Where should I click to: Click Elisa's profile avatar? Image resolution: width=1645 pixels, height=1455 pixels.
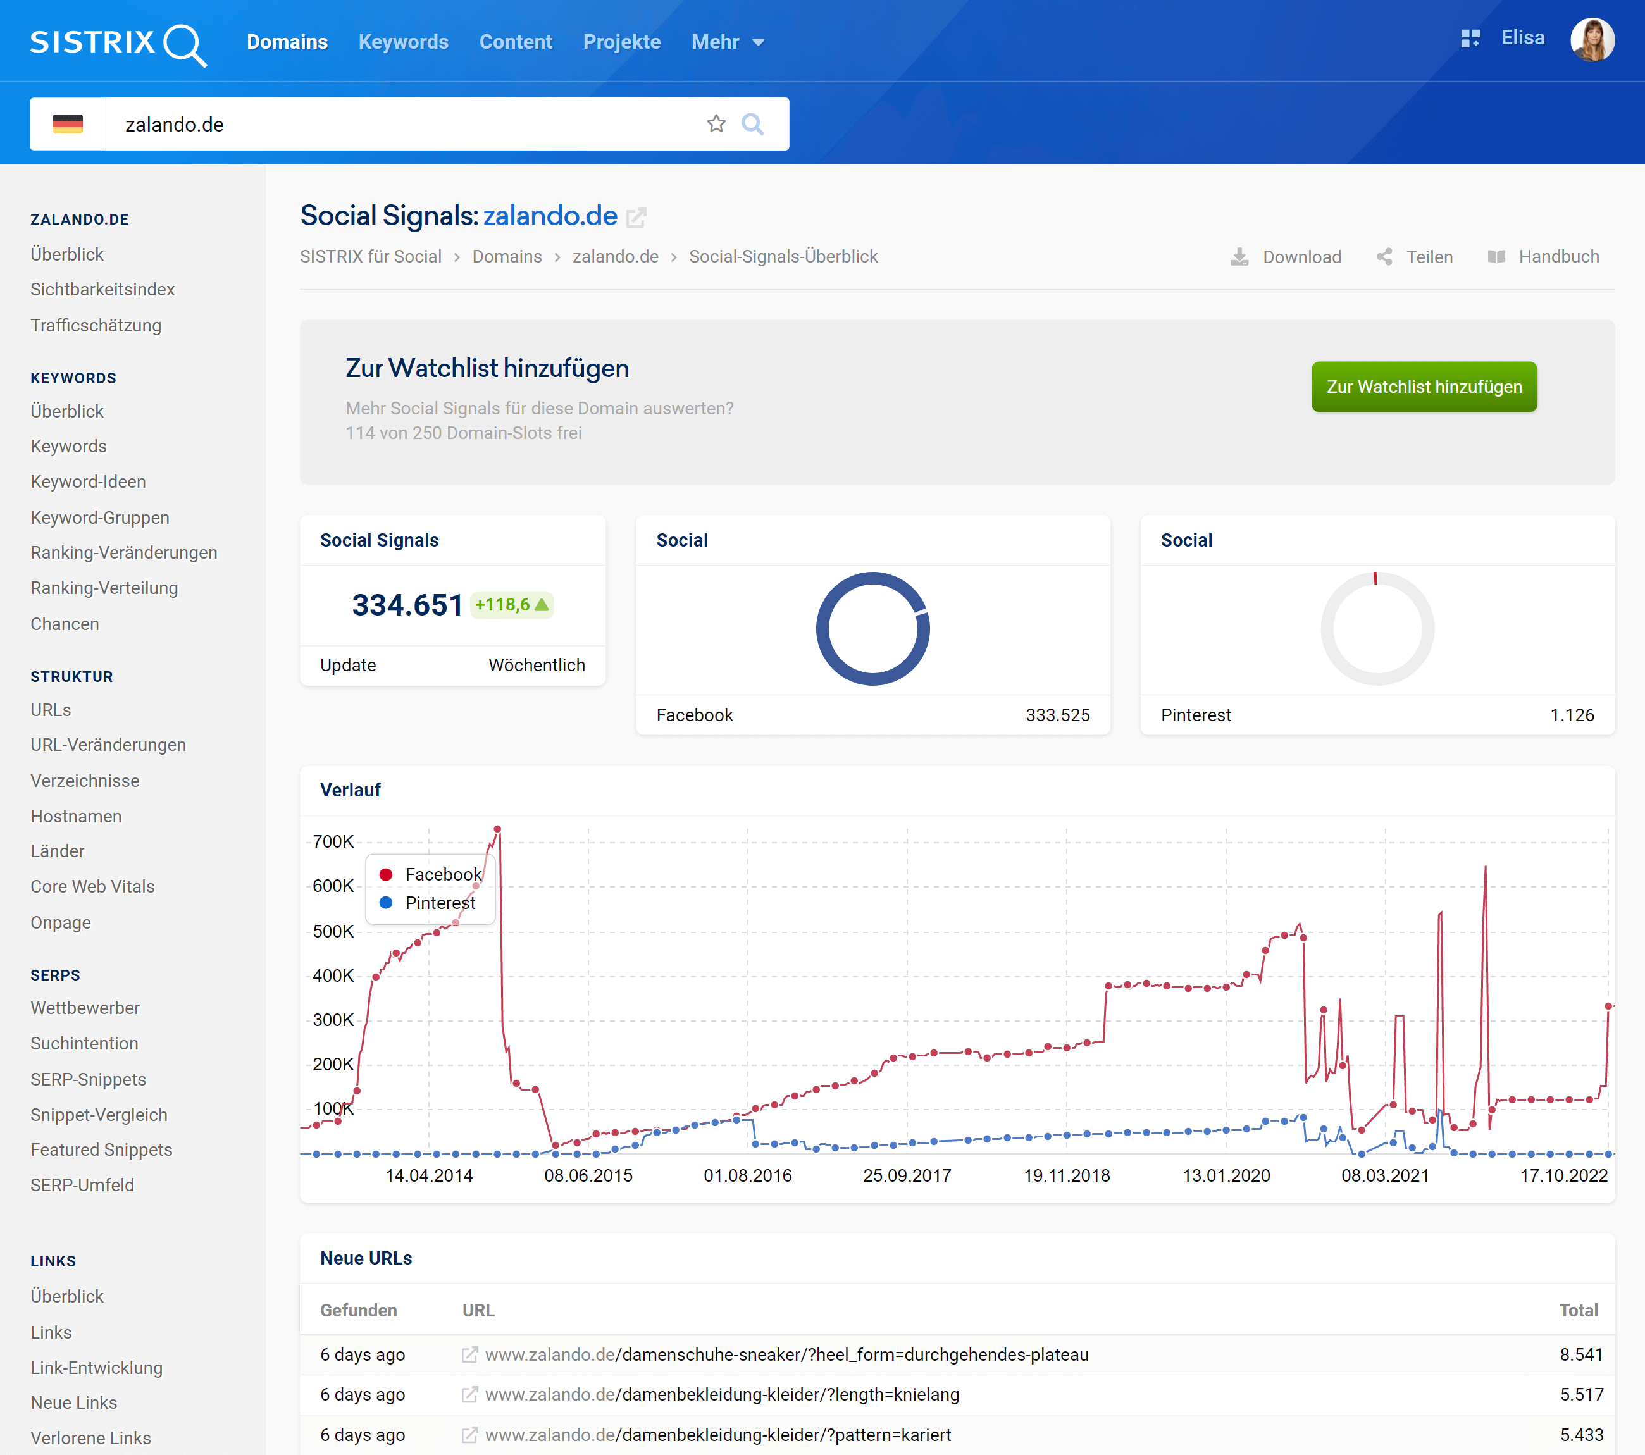pyautogui.click(x=1591, y=40)
